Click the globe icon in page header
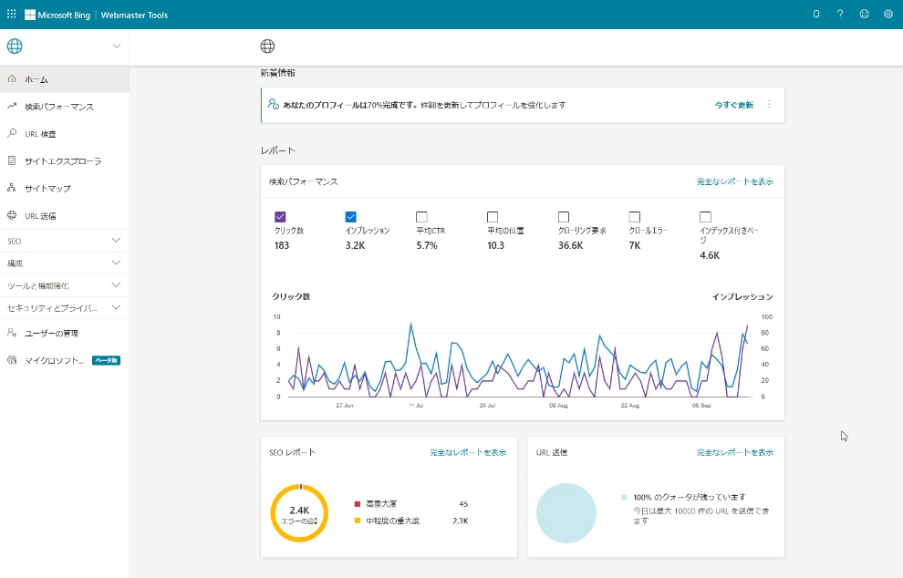This screenshot has width=903, height=578. tap(267, 46)
